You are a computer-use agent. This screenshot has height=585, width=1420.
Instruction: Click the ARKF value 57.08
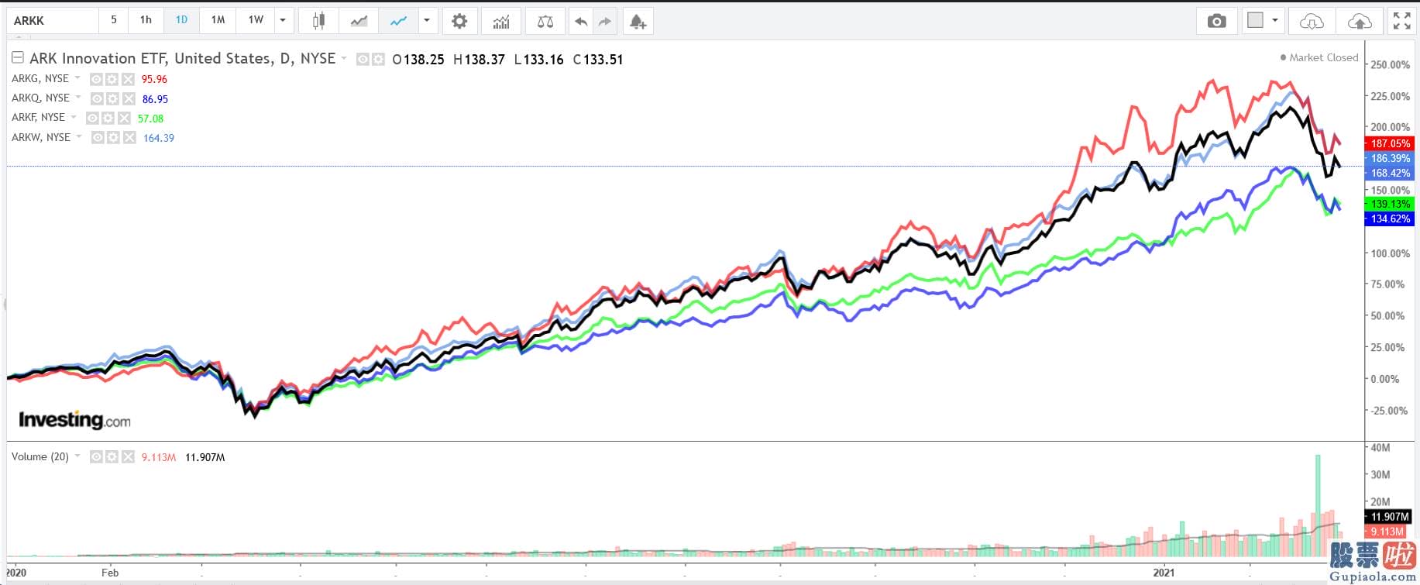pos(150,119)
